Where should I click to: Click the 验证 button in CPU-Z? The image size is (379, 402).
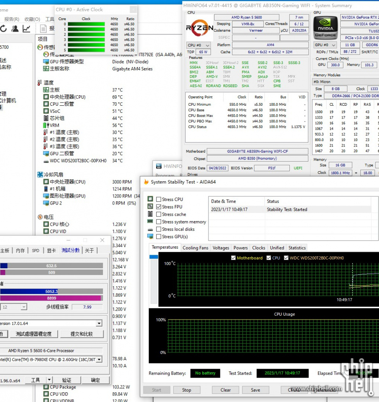(x=67, y=380)
